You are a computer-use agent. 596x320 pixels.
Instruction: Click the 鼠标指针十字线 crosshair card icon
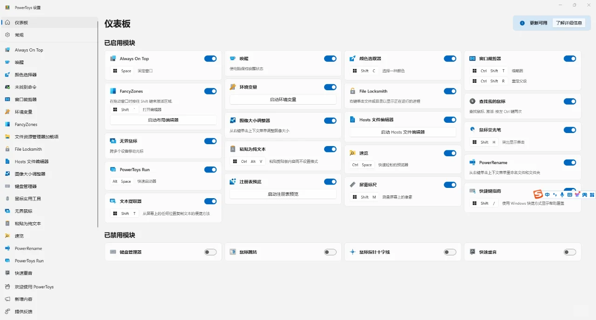point(352,252)
